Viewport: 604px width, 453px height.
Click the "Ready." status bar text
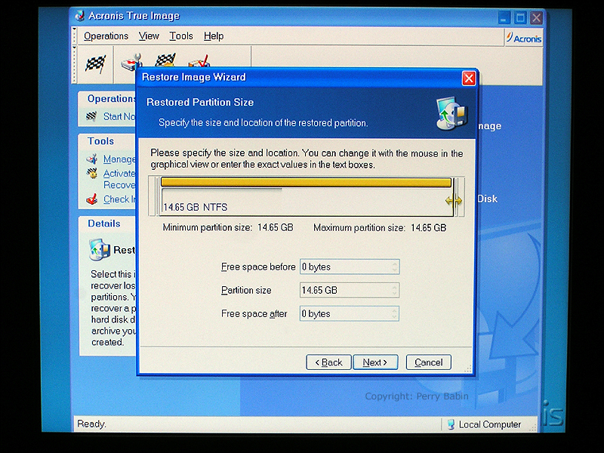point(91,424)
